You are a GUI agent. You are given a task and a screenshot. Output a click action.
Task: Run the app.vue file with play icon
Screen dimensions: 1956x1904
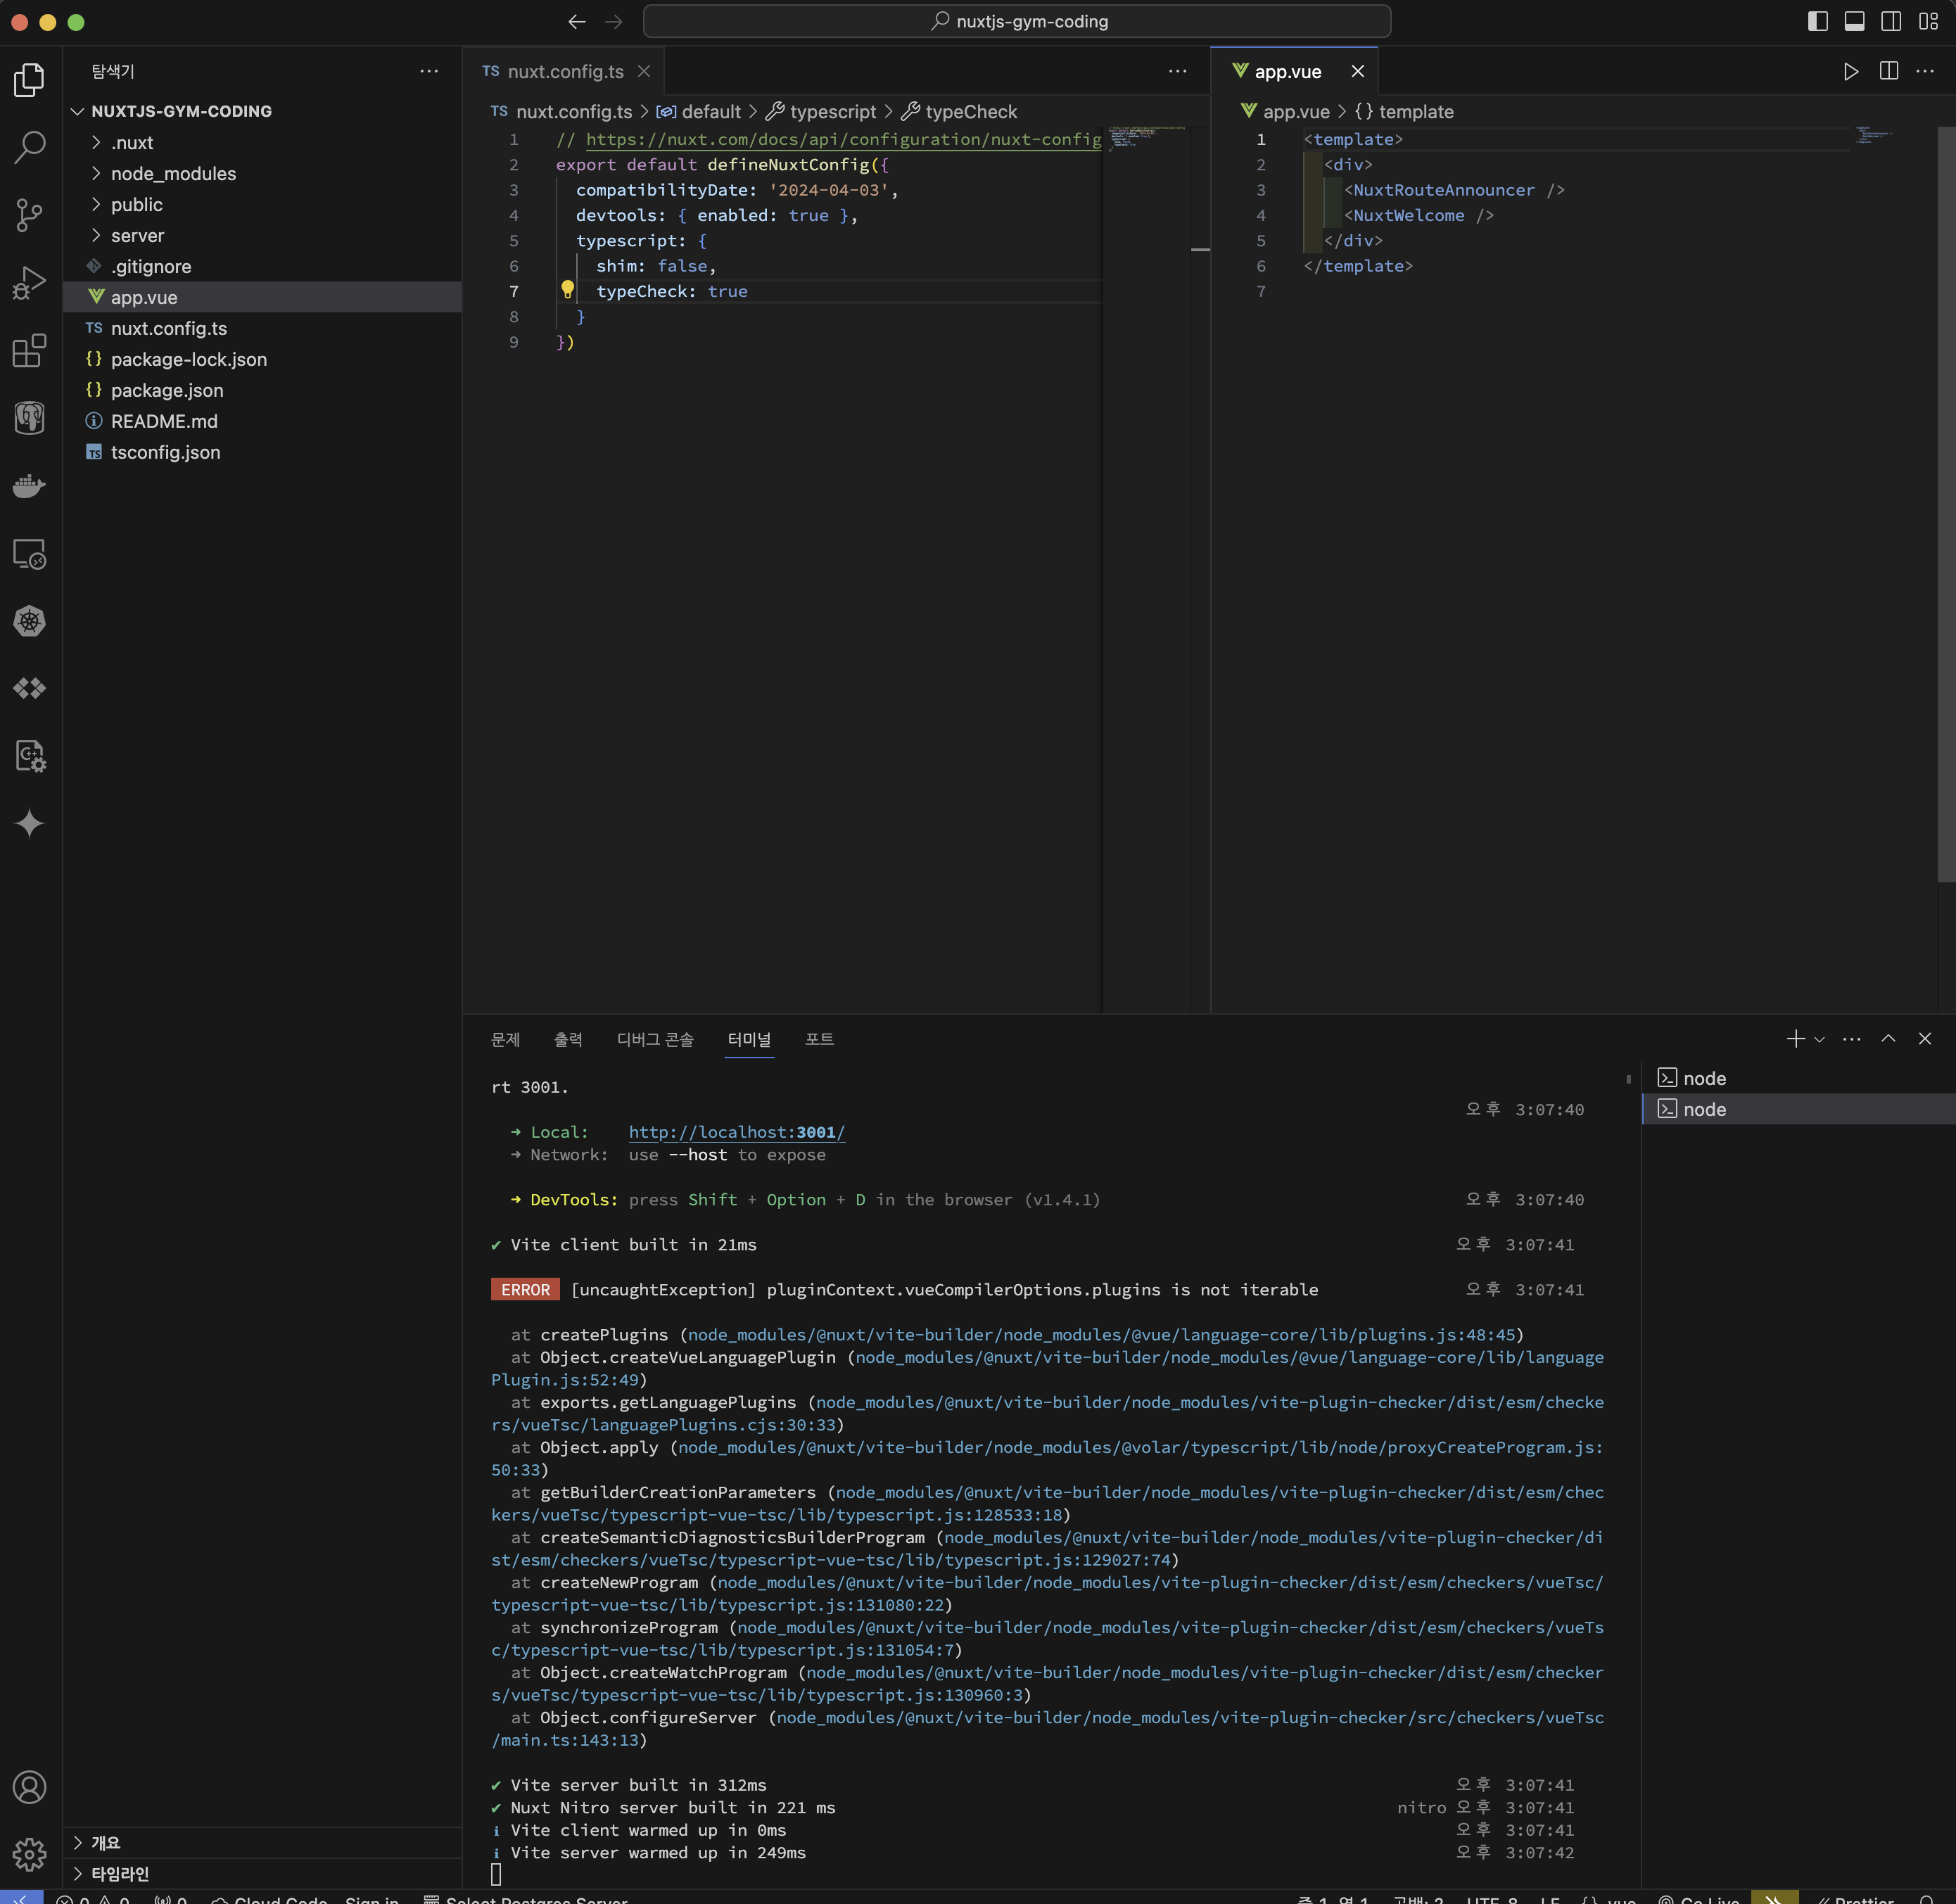click(x=1851, y=71)
